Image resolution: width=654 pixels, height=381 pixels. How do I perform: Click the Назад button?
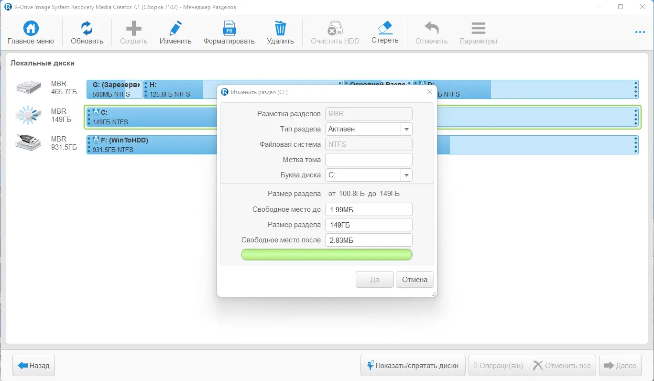(34, 366)
